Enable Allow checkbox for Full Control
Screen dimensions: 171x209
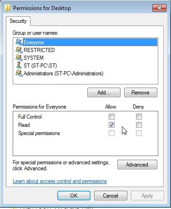[111, 117]
